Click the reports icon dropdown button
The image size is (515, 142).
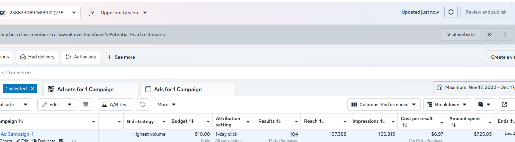tap(484, 105)
